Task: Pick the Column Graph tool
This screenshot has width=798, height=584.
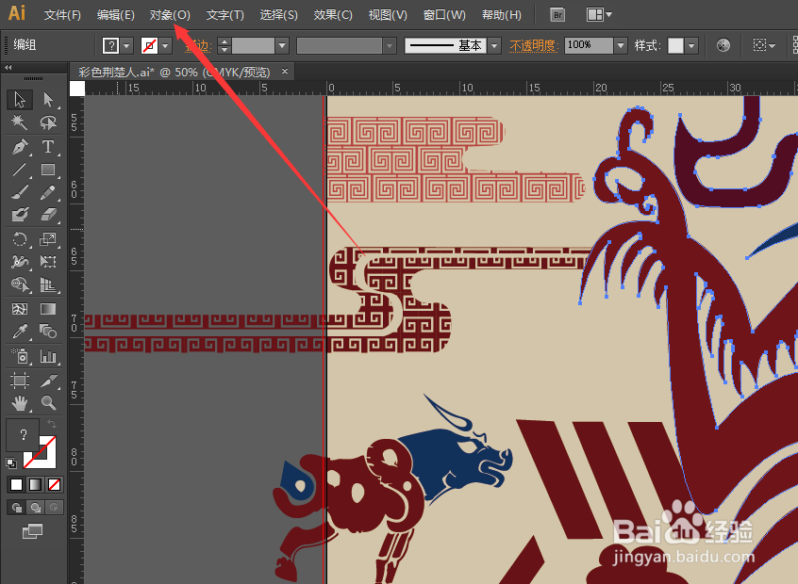Action: tap(48, 356)
